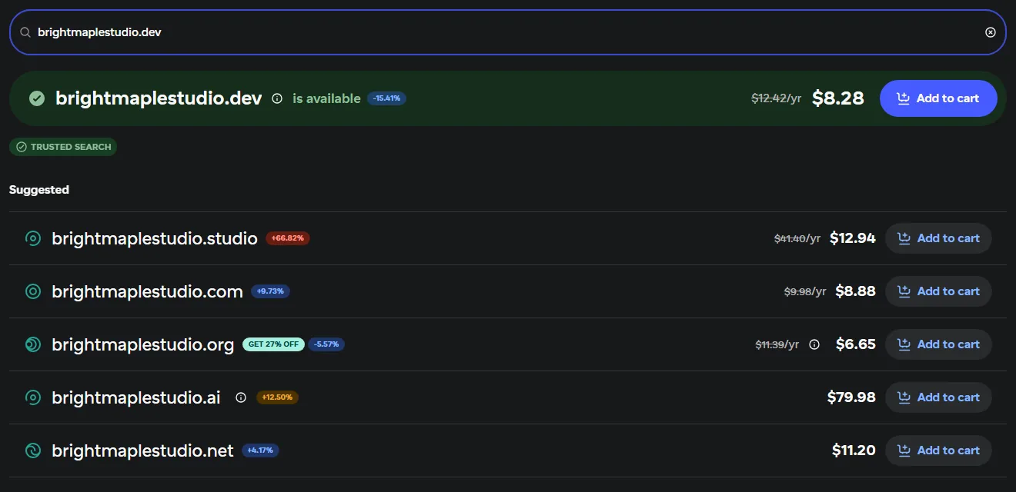The width and height of the screenshot is (1016, 492).
Task: Click the domain search input field
Action: (x=508, y=32)
